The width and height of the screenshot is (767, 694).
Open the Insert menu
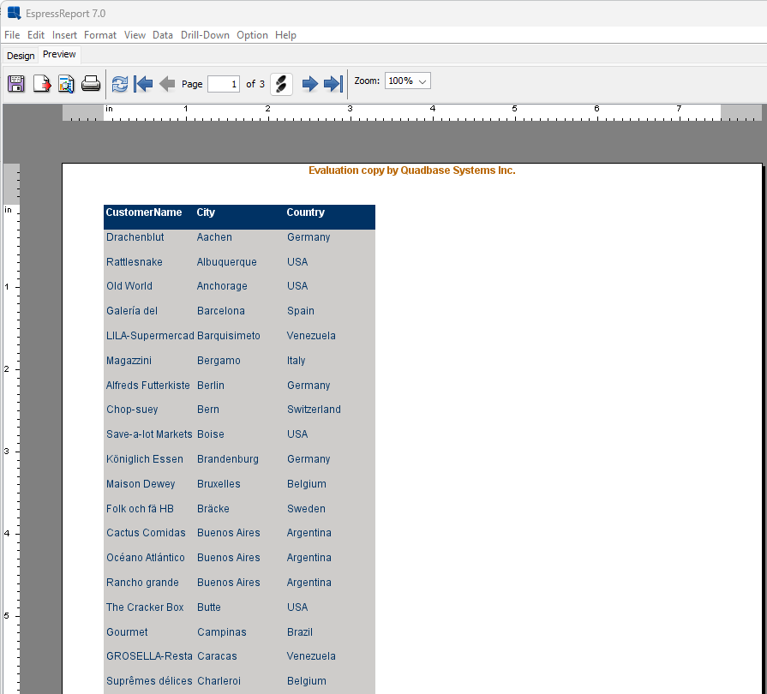64,35
